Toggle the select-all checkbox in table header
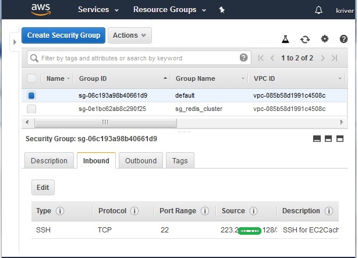The height and width of the screenshot is (258, 358). pyautogui.click(x=31, y=78)
